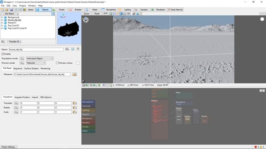Image resolution: width=266 pixels, height=149 pixels.
Task: Click the Open project folder icon
Action: click(x=7, y=10)
